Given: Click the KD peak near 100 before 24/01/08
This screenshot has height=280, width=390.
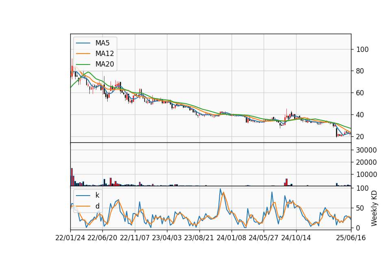Looking at the screenshot, I should (220, 189).
